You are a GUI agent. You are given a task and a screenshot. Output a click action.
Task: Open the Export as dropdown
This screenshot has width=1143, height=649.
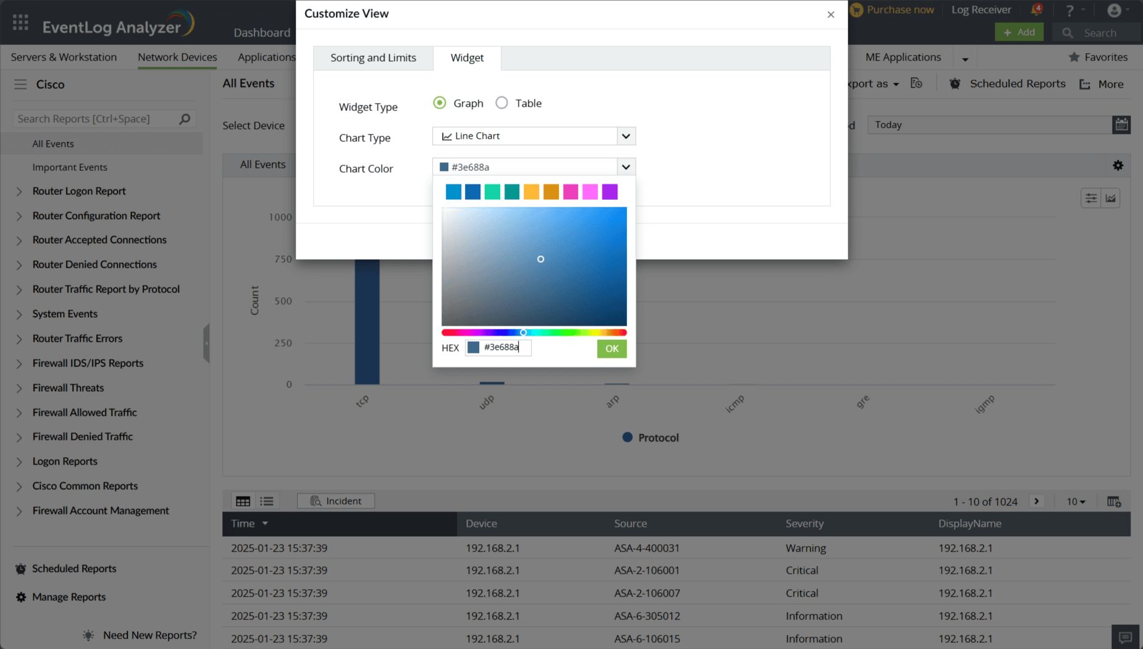tap(873, 84)
